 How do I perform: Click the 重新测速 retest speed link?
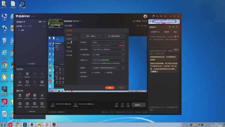pyautogui.click(x=122, y=46)
